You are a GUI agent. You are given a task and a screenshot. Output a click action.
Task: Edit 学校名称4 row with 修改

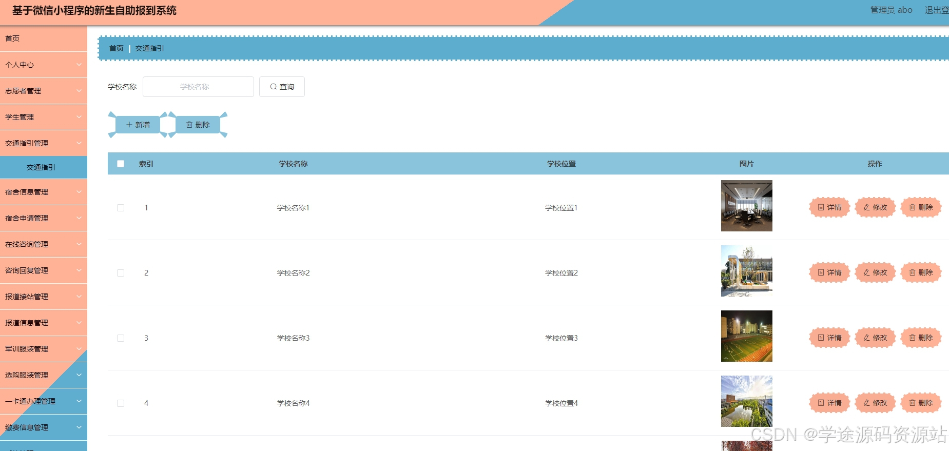(875, 403)
